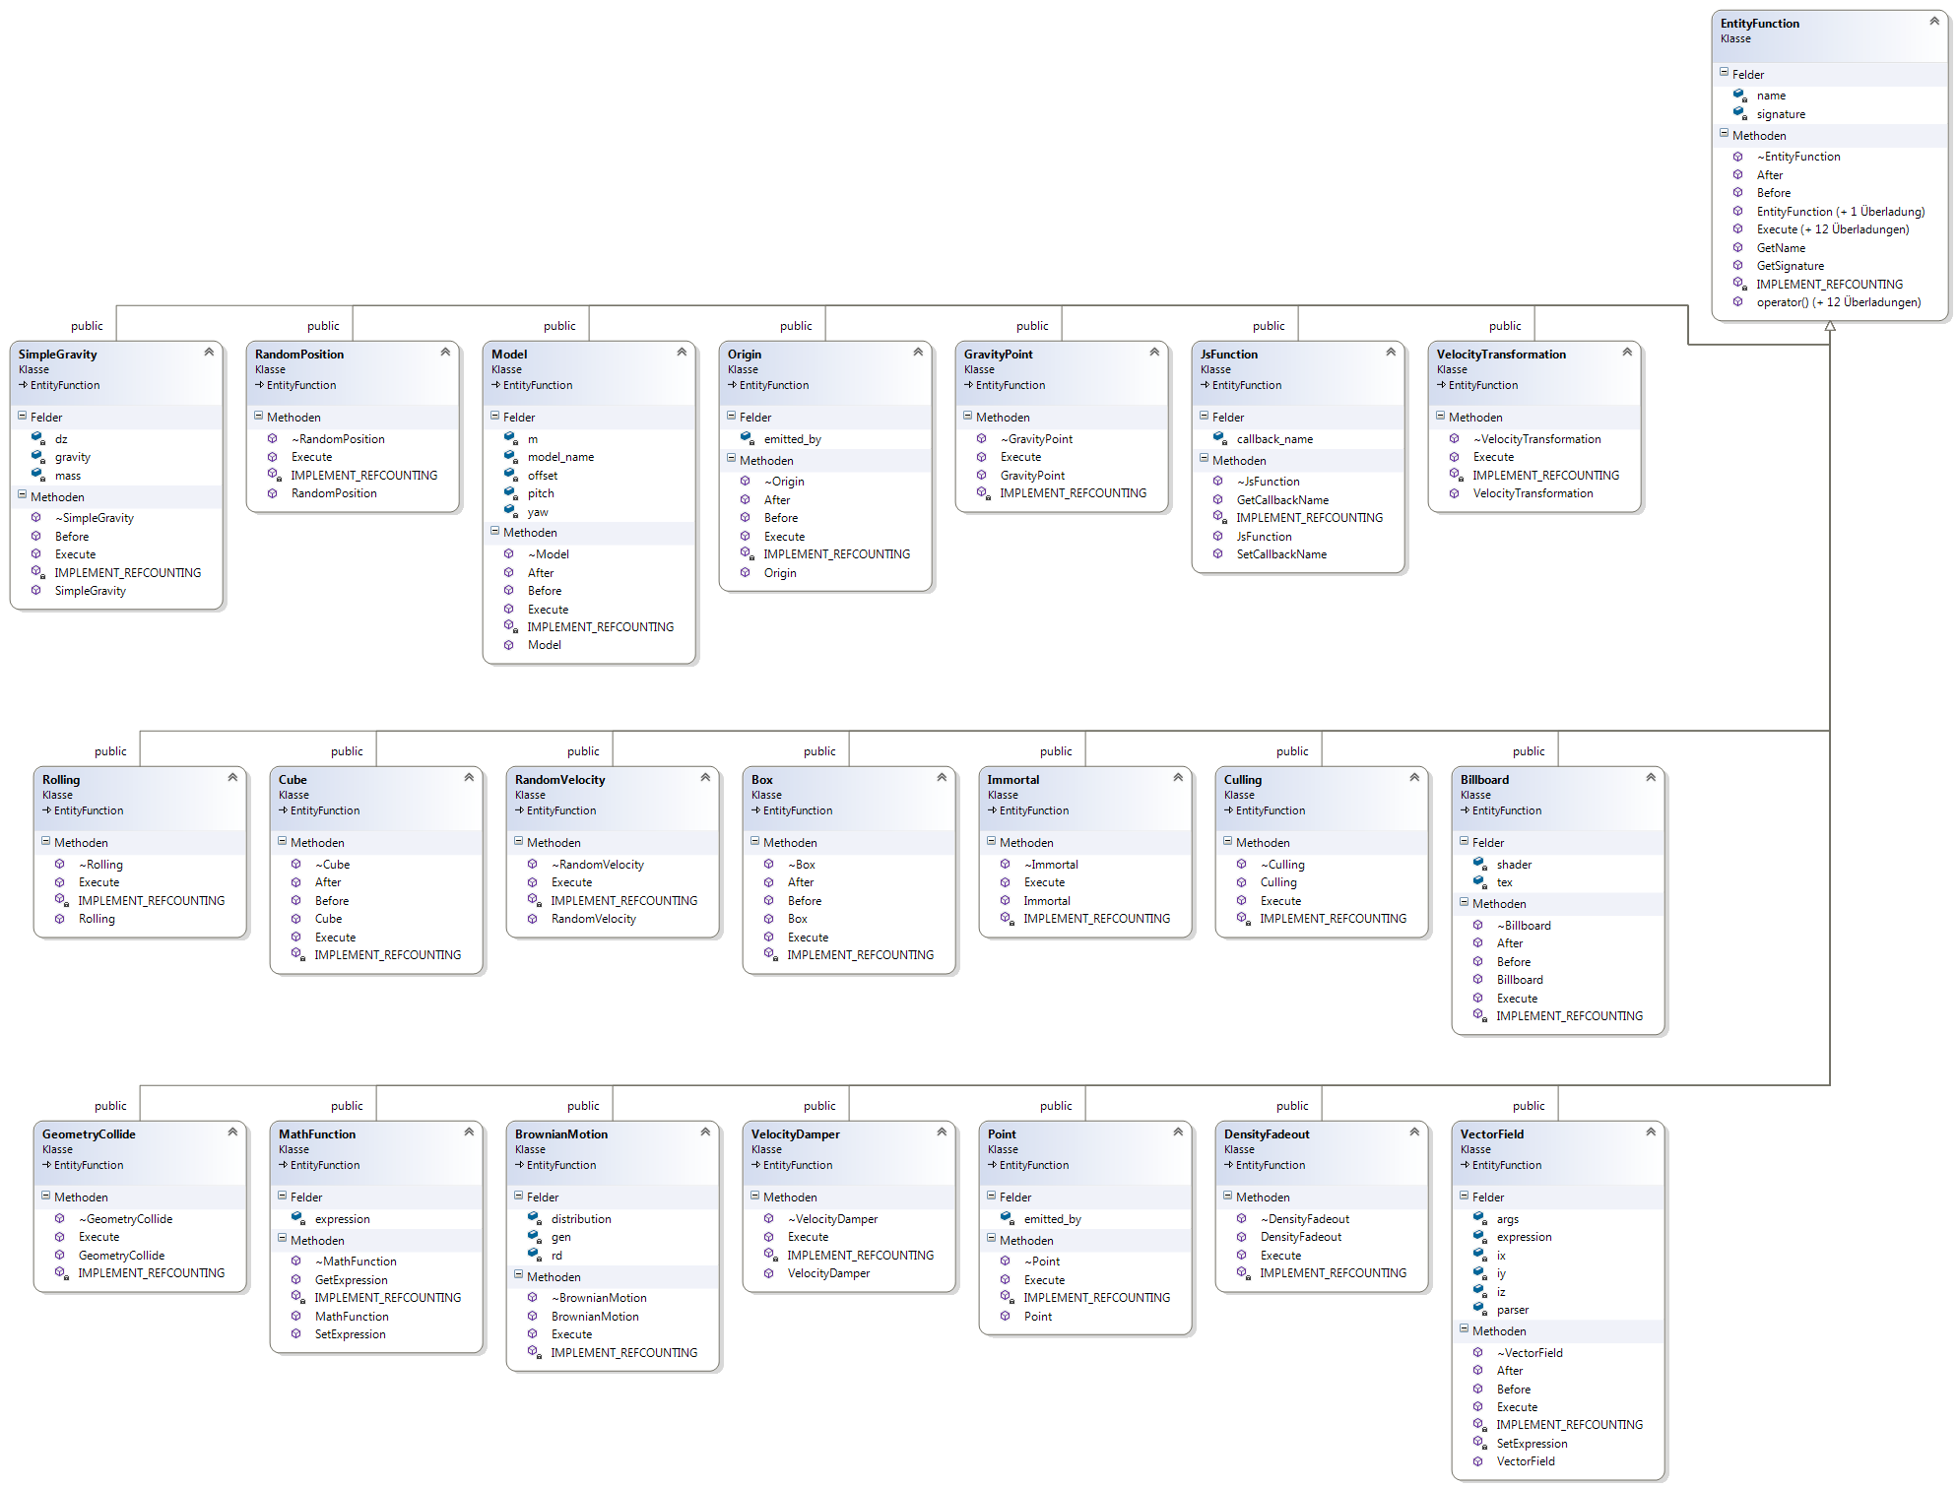Click the gravity field icon in SimpleGravity
1957x1488 pixels.
pos(38,456)
